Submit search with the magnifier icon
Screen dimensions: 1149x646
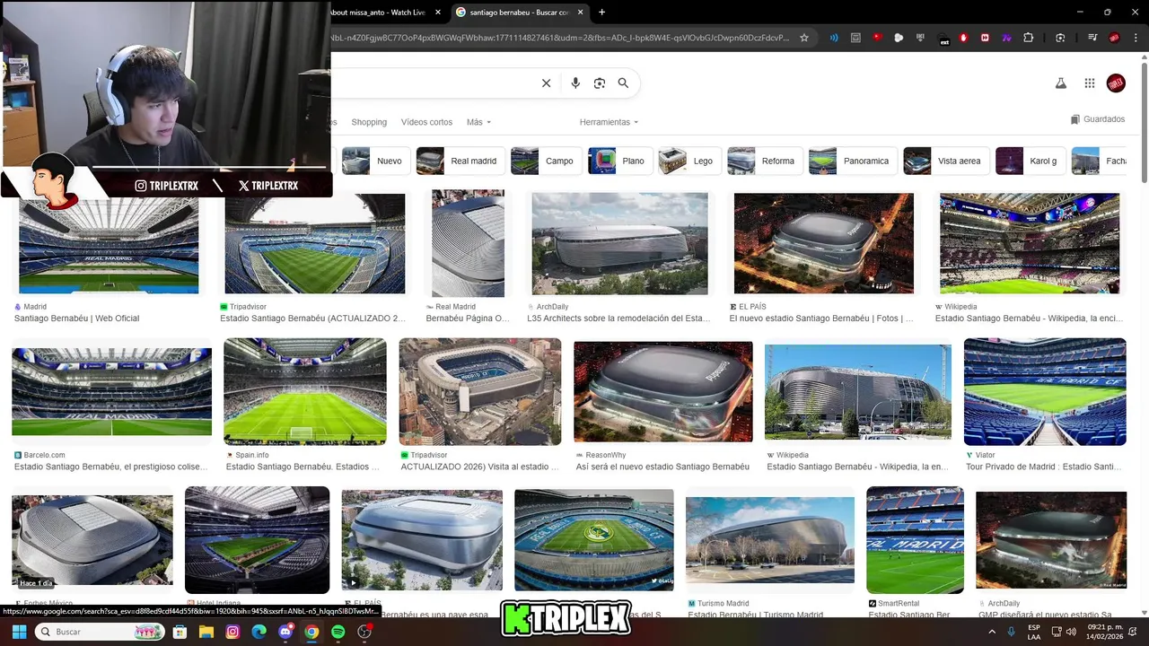click(x=623, y=83)
